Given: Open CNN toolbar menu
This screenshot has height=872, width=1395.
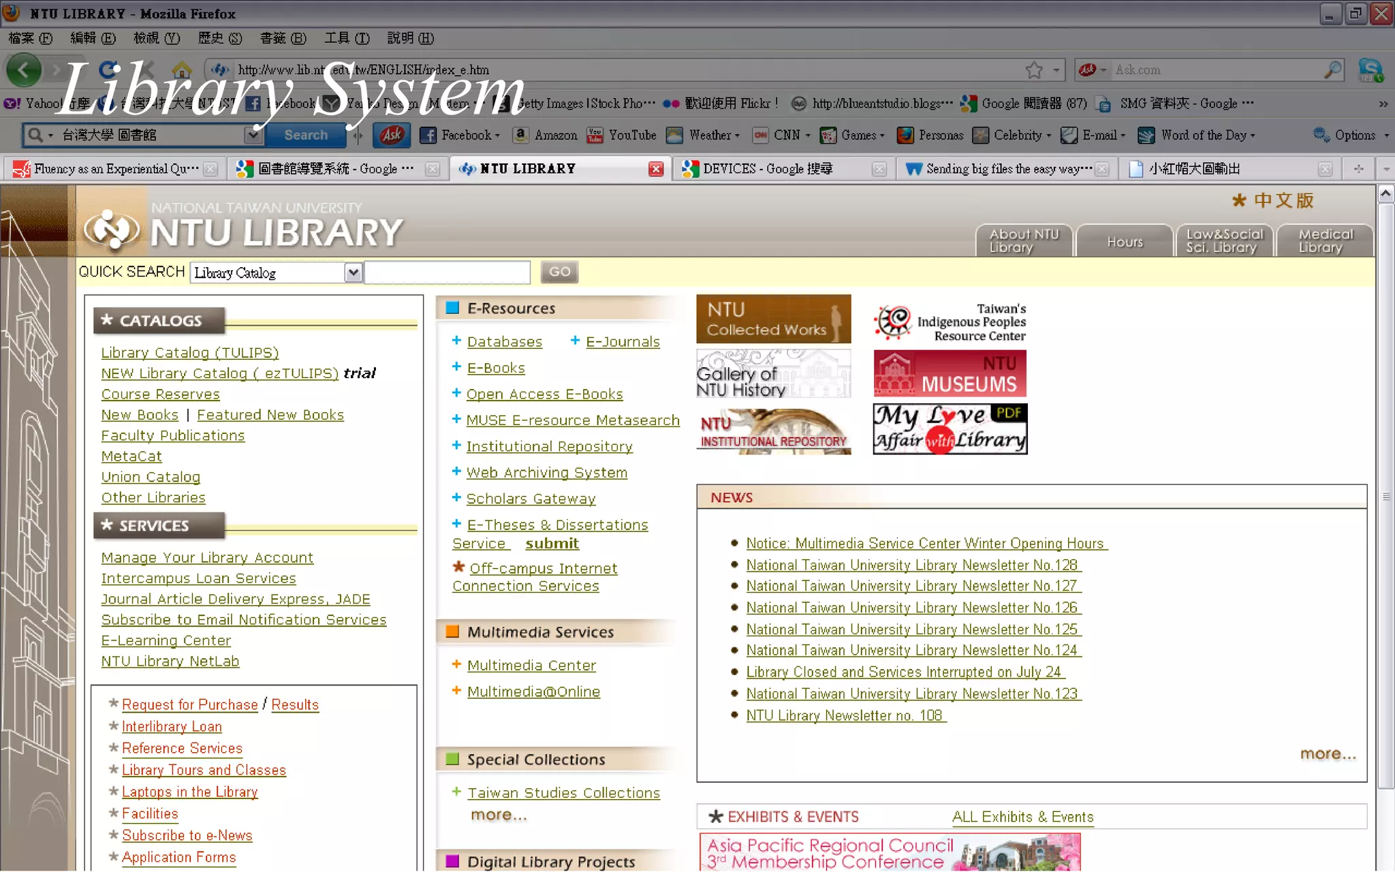Looking at the screenshot, I should coord(781,135).
